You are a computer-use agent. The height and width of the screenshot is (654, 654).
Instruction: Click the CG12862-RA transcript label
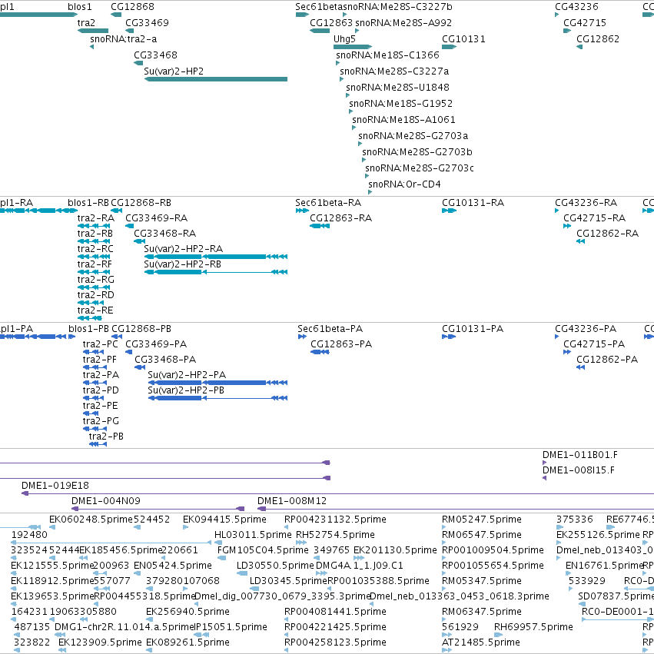point(607,234)
